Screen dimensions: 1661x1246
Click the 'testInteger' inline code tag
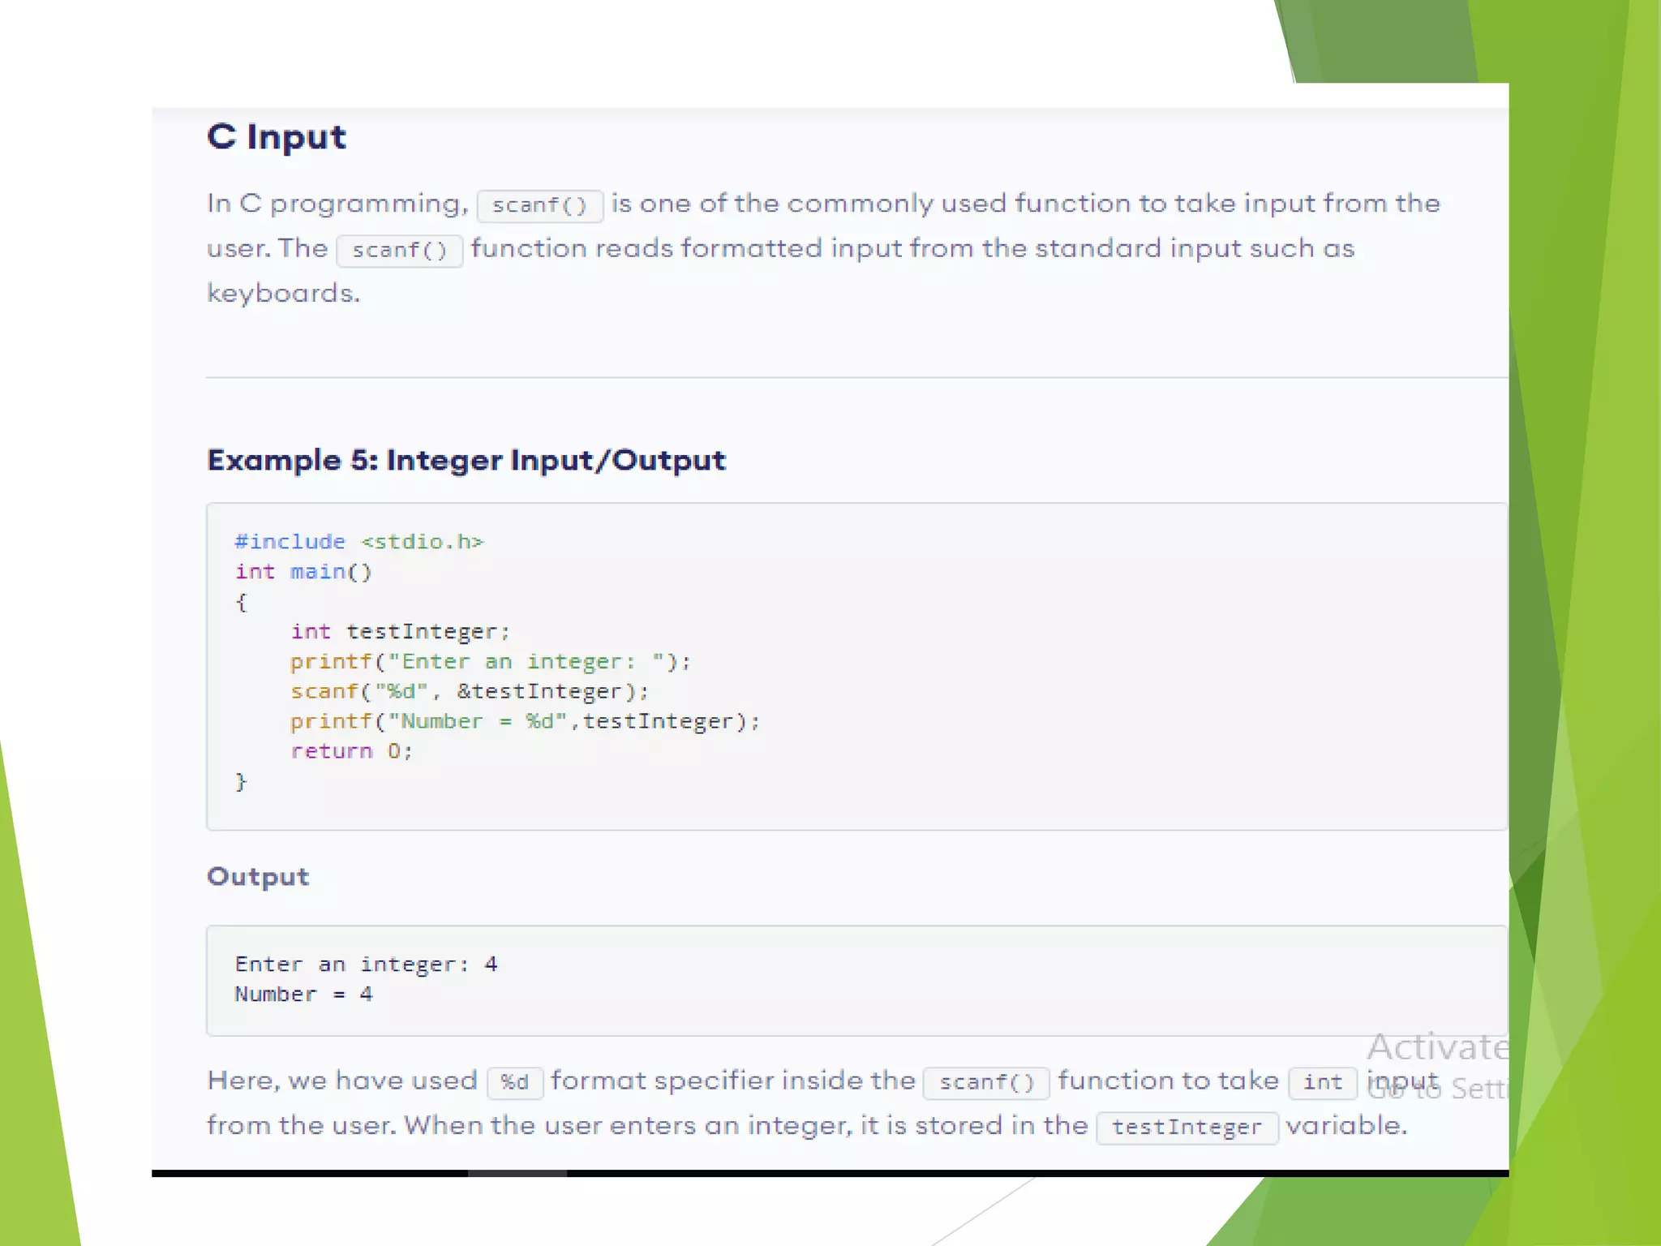(x=1187, y=1128)
